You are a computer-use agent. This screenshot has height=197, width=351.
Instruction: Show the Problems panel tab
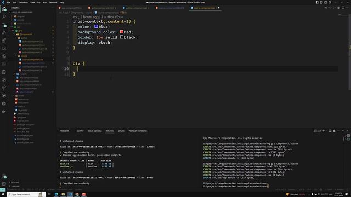(64, 131)
